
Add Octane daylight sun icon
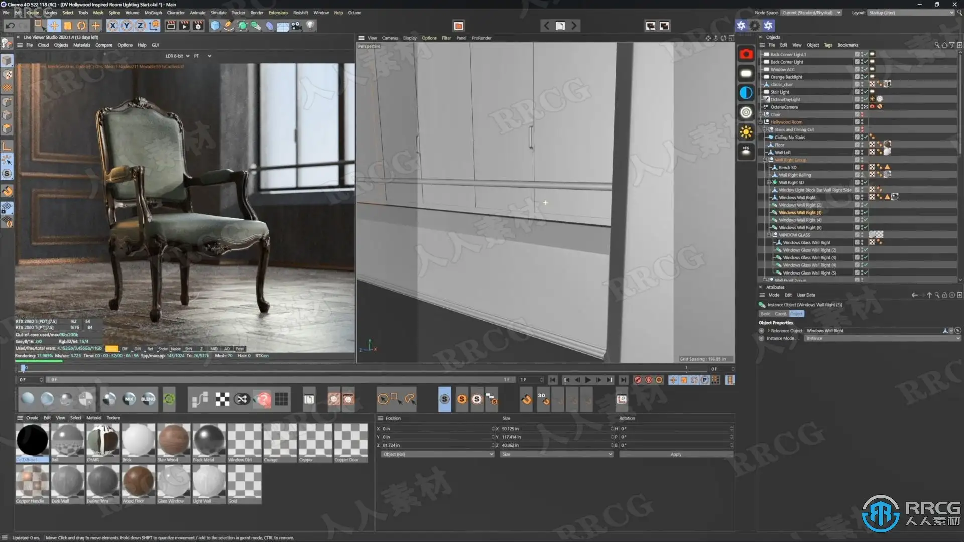746,132
